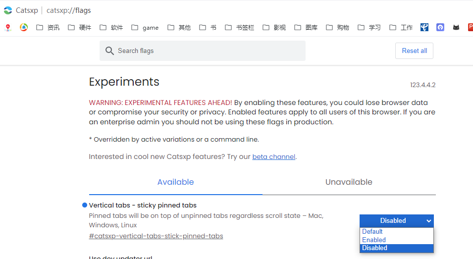The height and width of the screenshot is (259, 473).
Task: Click the magnifier icon in search flags box
Action: point(109,51)
